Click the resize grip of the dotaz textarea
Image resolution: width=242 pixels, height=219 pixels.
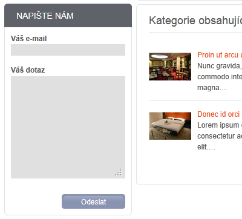119,173
